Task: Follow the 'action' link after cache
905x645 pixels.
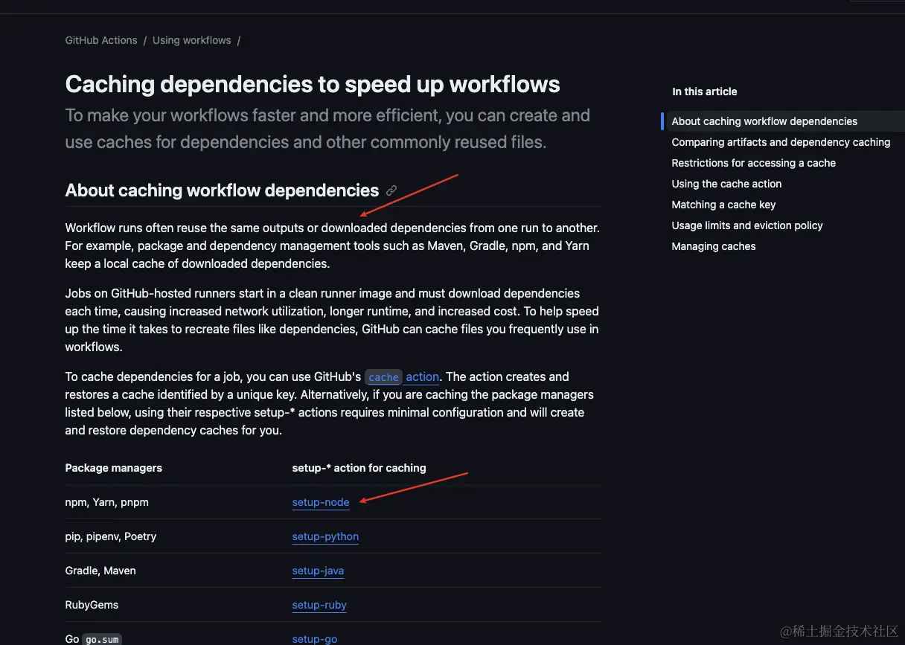Action: pyautogui.click(x=423, y=377)
